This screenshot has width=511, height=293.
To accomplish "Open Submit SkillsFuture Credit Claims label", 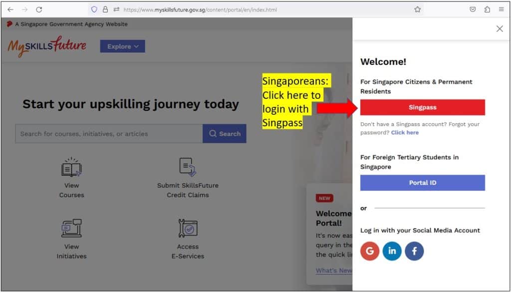I will coord(188,190).
